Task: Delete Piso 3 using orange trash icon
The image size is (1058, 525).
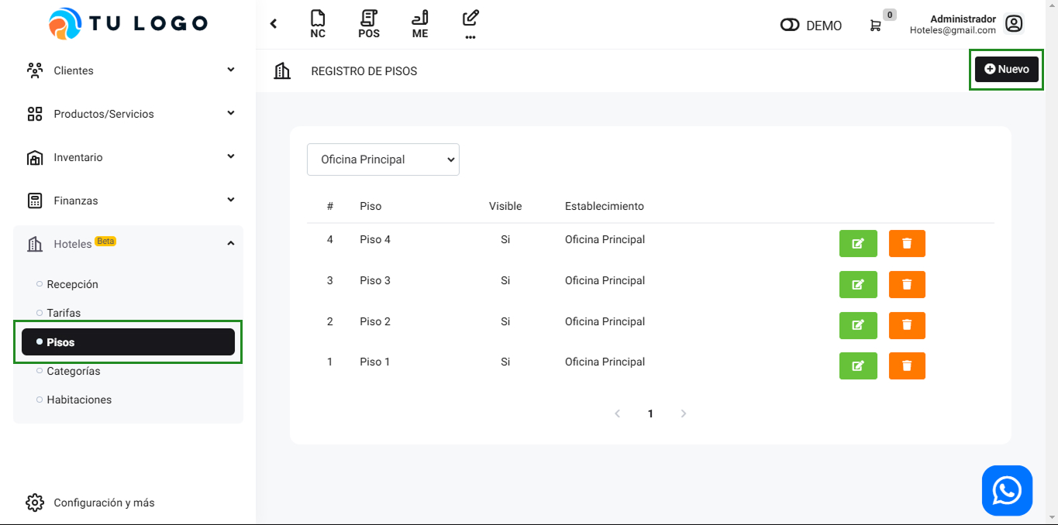Action: point(907,284)
